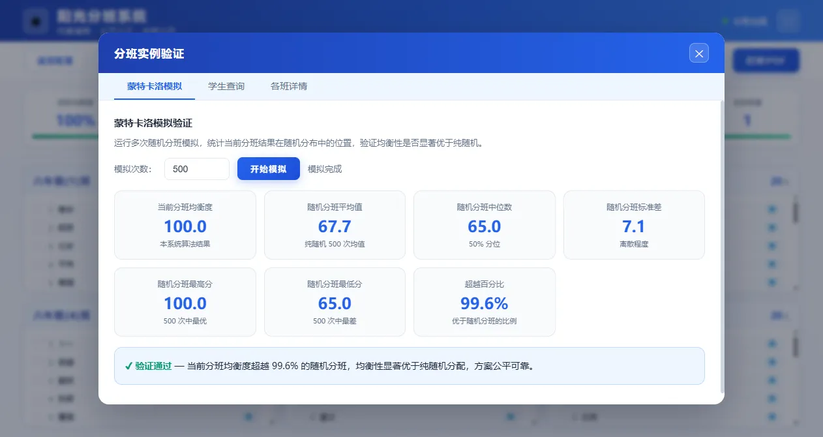This screenshot has height=437, width=823.
Task: Select the 随机分班标准差 value 7.1
Action: (634, 226)
